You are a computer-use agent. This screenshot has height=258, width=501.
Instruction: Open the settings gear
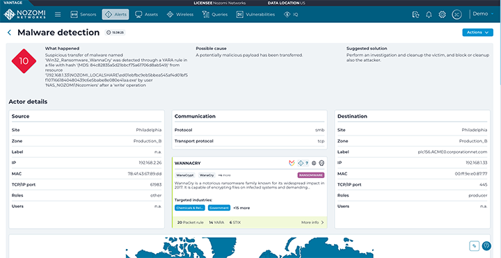point(443,15)
